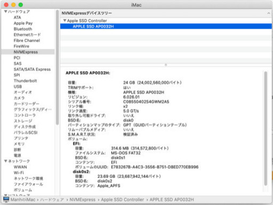Image resolution: width=273 pixels, height=205 pixels.
Task: Click the serial number C08550402S4GWM2A5
Action: coord(146,102)
